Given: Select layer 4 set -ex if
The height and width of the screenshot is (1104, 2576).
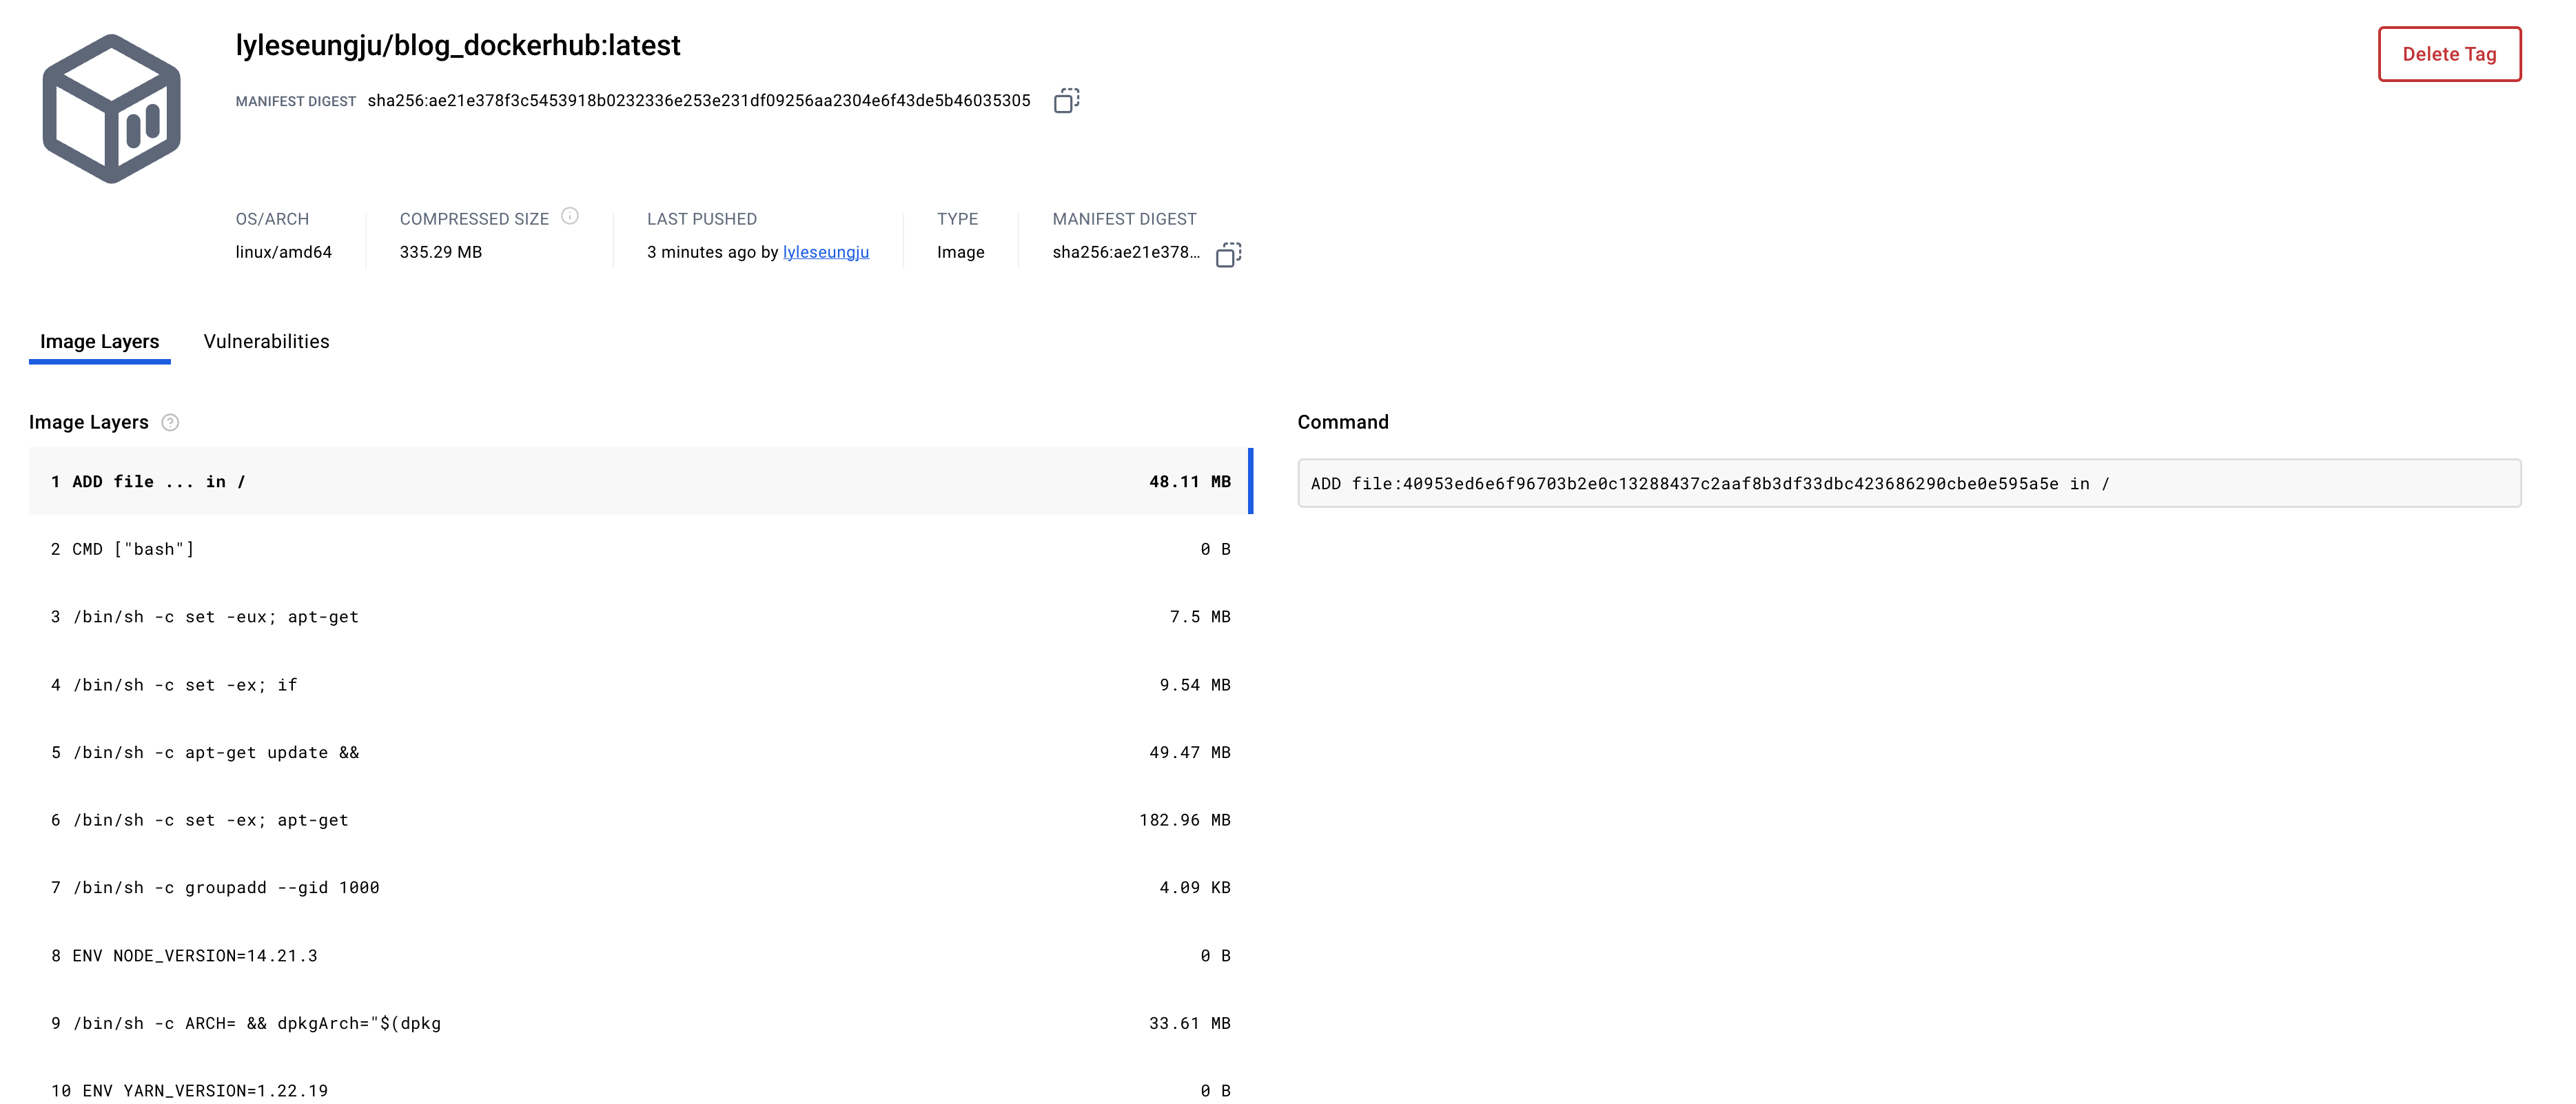Looking at the screenshot, I should [x=640, y=685].
